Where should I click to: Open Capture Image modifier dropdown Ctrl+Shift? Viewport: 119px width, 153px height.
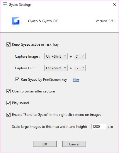(56, 56)
